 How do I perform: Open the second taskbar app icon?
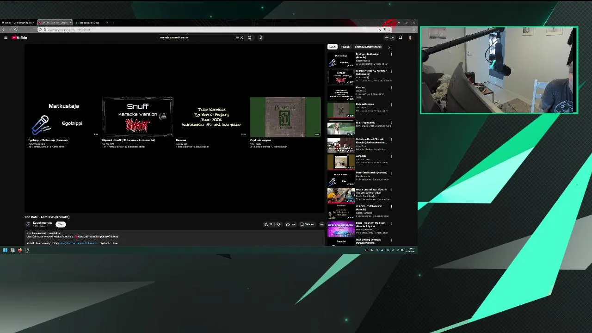coord(12,250)
